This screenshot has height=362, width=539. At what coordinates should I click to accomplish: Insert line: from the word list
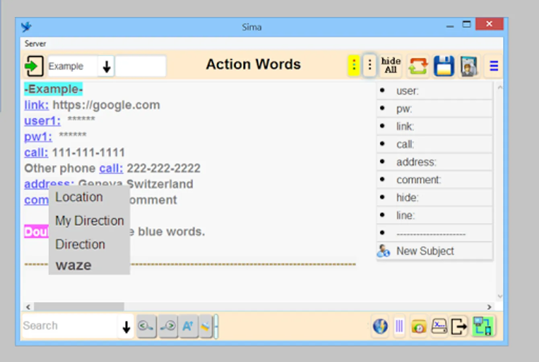point(435,215)
